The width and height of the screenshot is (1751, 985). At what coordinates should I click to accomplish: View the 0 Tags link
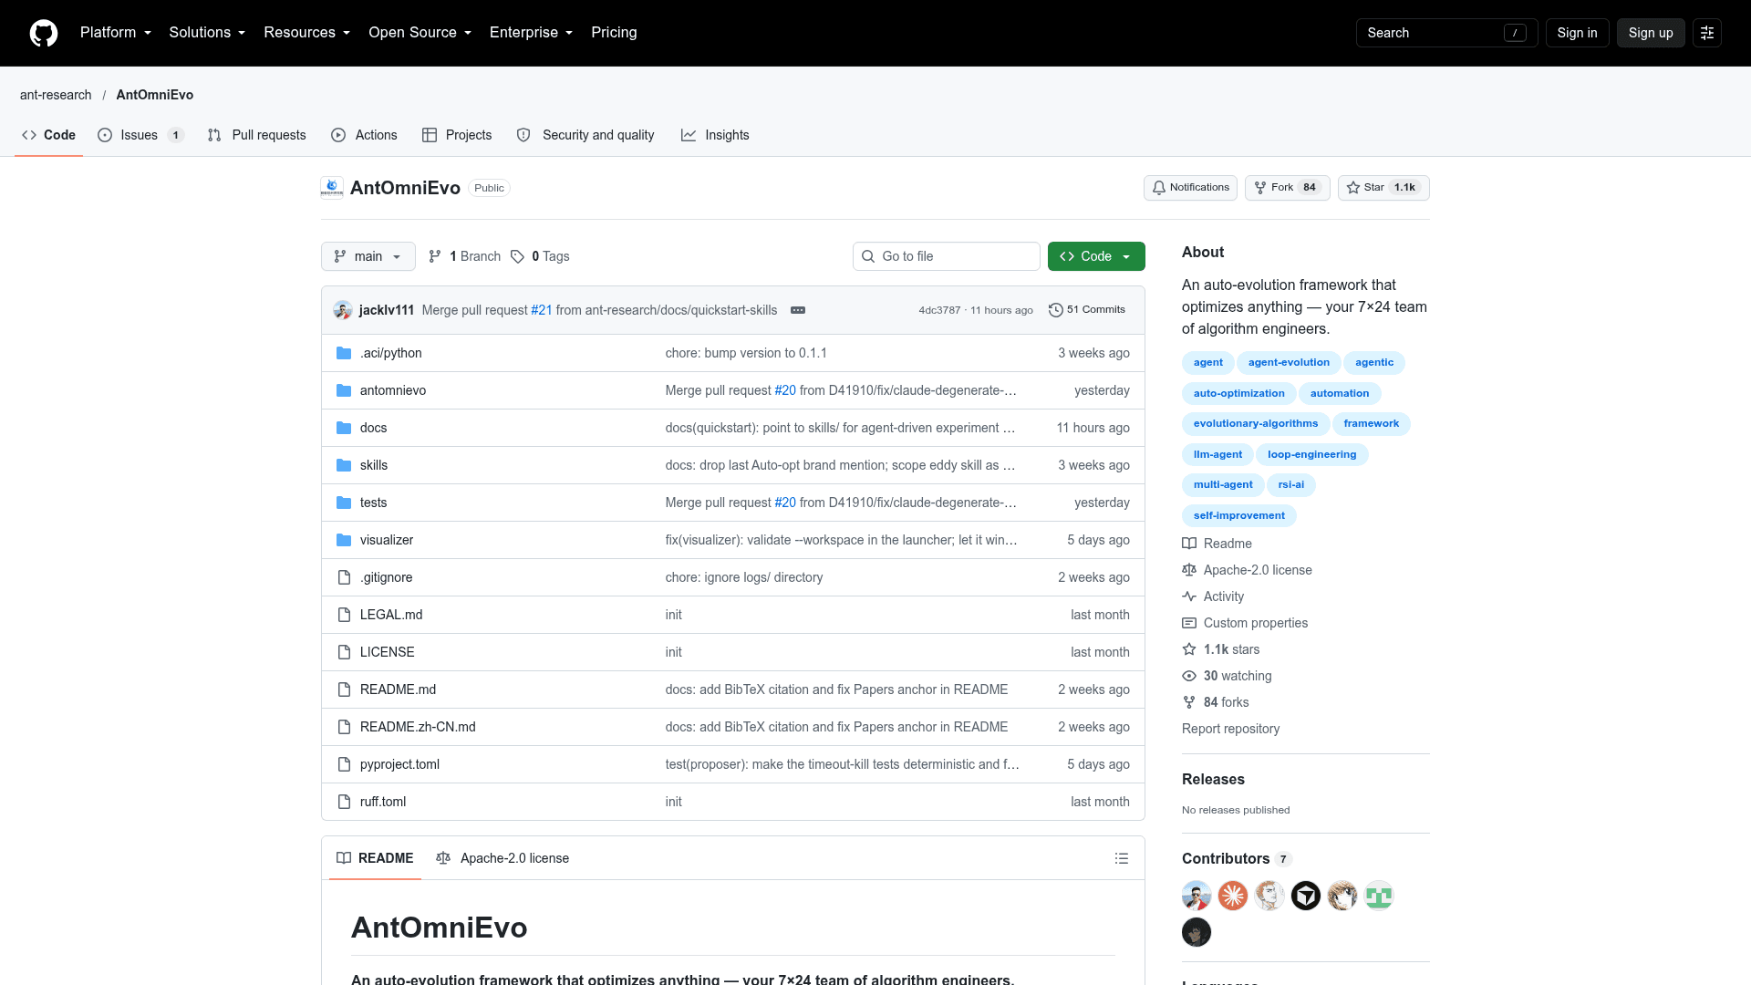click(x=540, y=256)
